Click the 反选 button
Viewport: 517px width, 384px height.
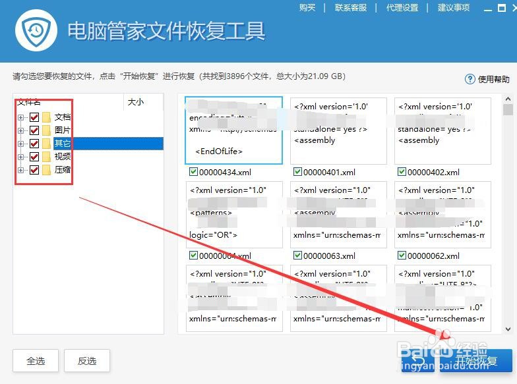pyautogui.click(x=87, y=361)
